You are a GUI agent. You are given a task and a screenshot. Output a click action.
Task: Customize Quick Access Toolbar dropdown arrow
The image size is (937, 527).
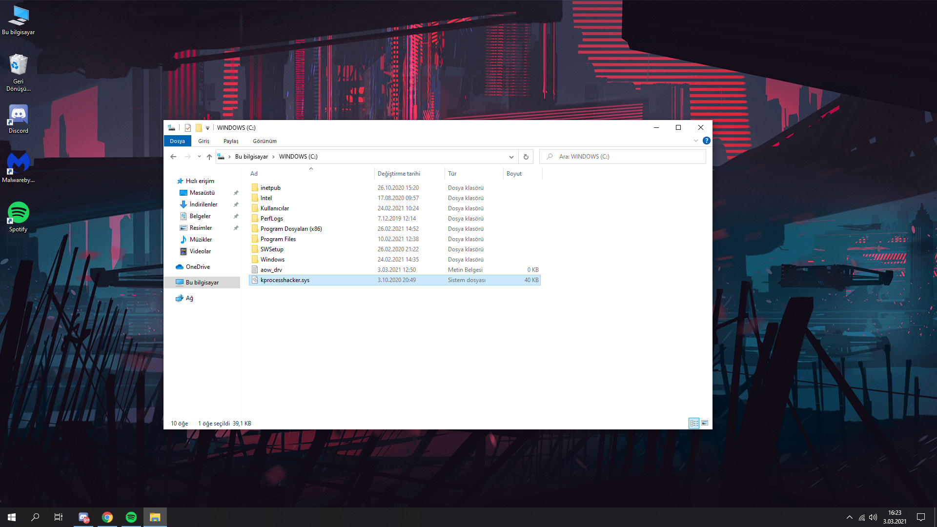pos(207,128)
